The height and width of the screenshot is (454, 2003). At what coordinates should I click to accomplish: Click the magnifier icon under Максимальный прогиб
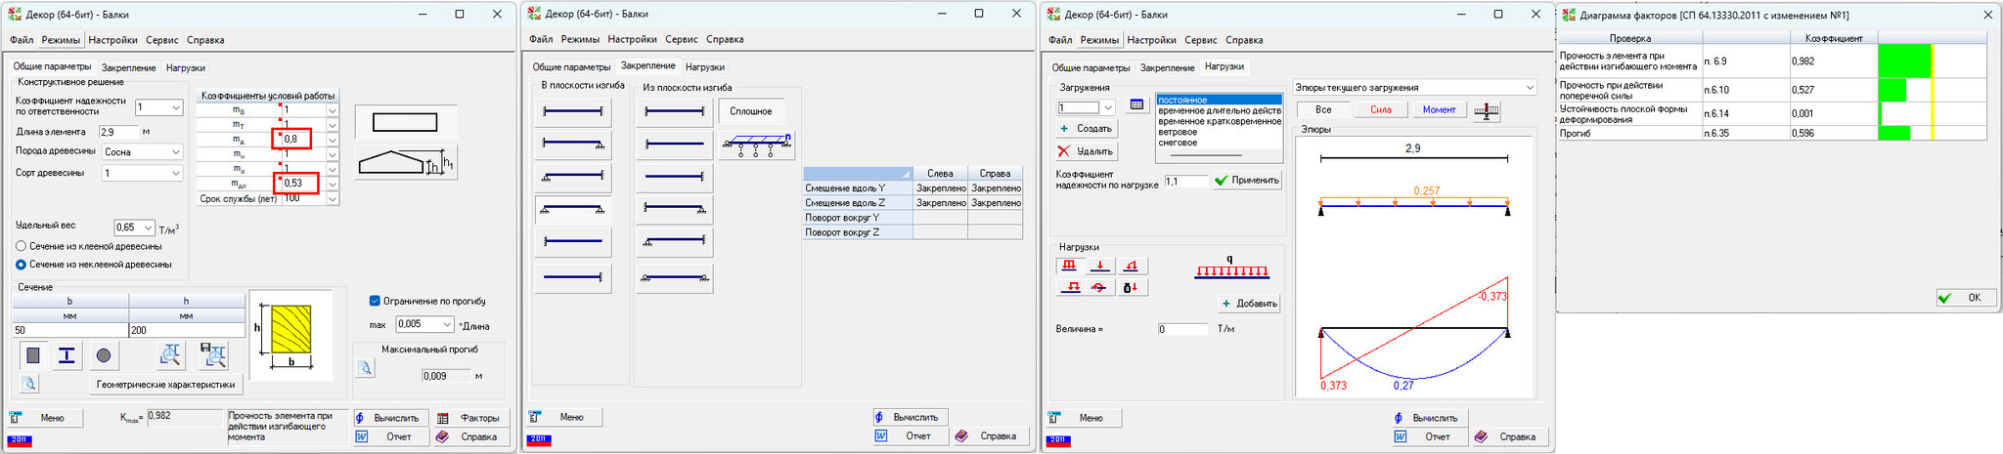(365, 368)
